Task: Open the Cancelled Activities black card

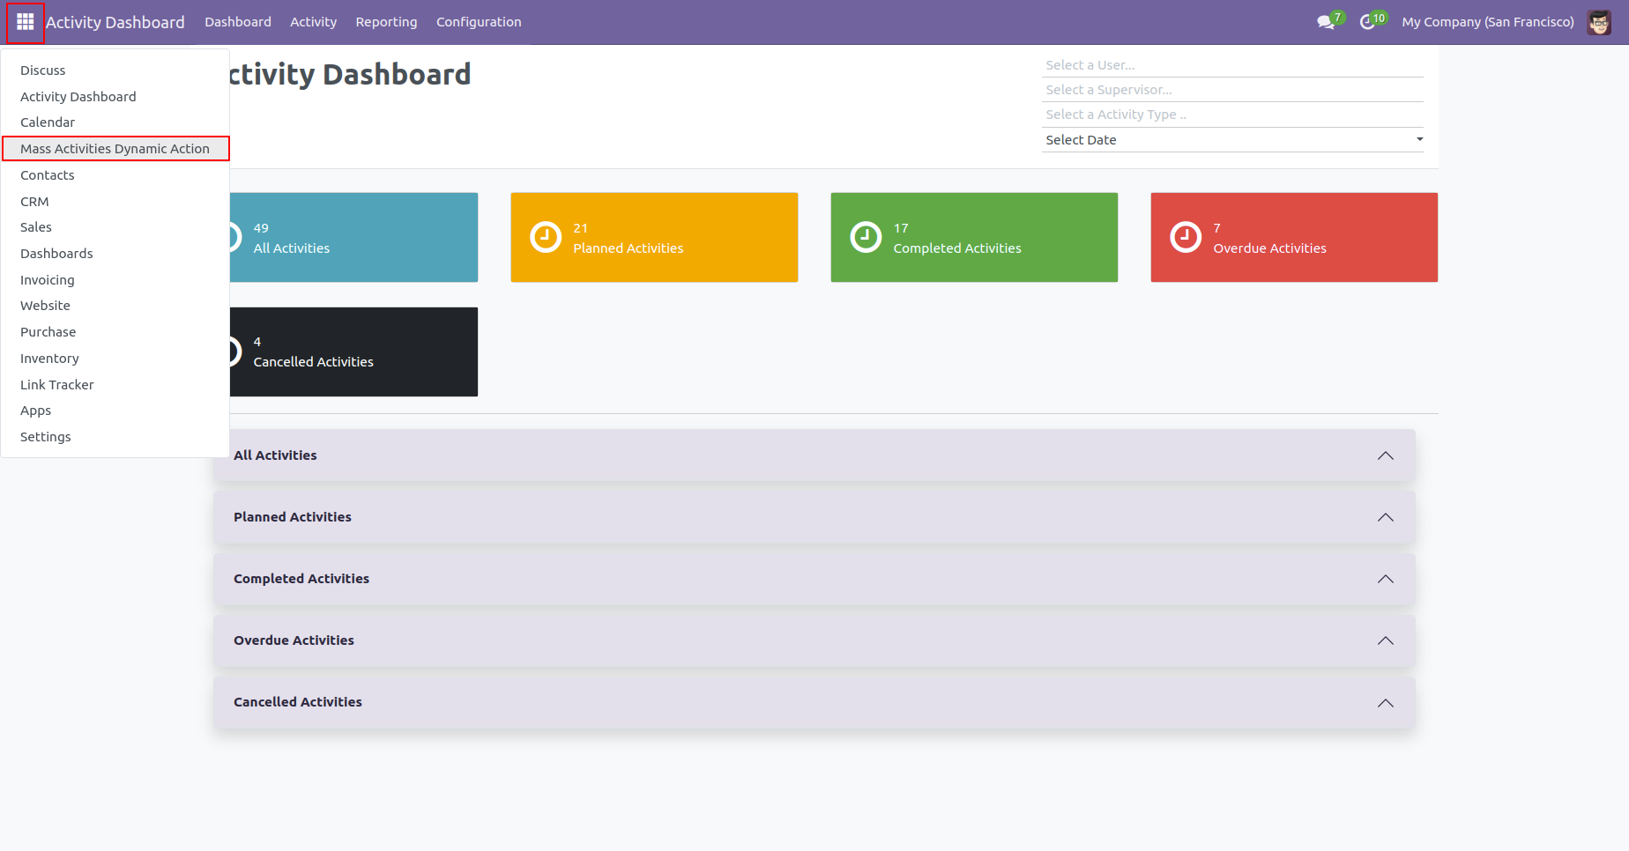Action: tap(353, 351)
